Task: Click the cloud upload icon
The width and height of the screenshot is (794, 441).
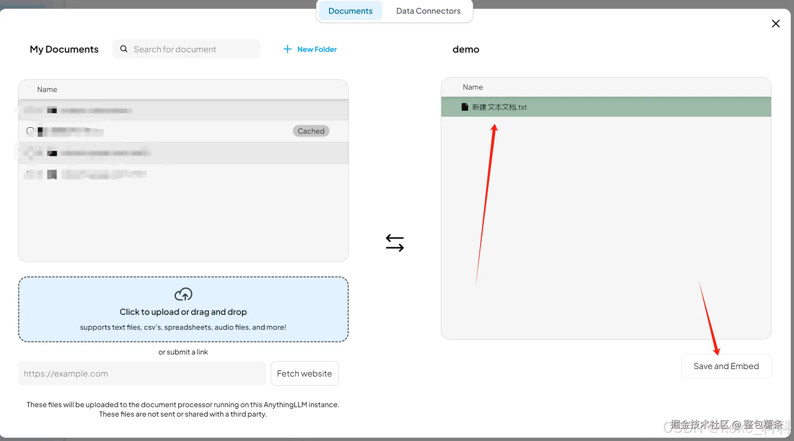Action: pos(183,294)
